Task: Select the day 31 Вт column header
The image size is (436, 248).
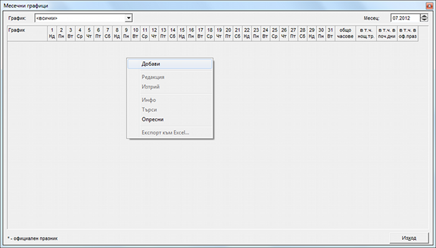Action: pos(330,34)
